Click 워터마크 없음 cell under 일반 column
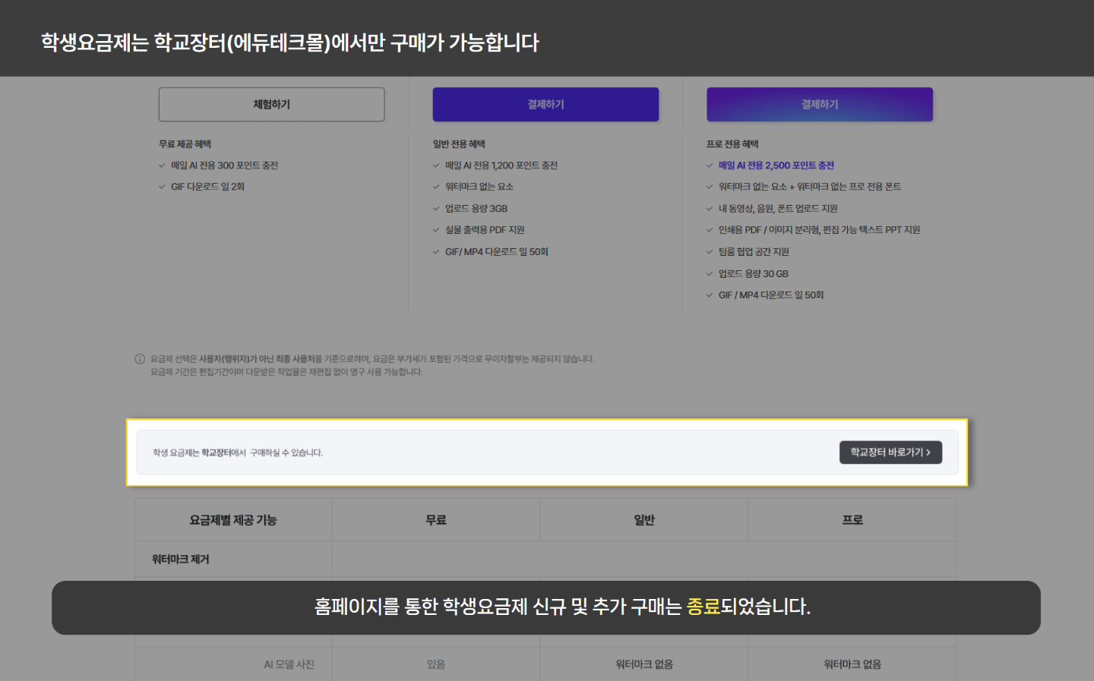1094x681 pixels. click(x=644, y=664)
